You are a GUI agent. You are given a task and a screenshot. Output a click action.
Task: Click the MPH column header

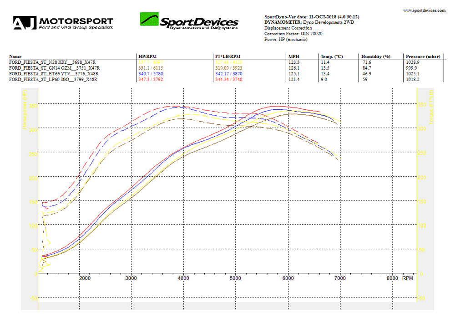click(293, 56)
